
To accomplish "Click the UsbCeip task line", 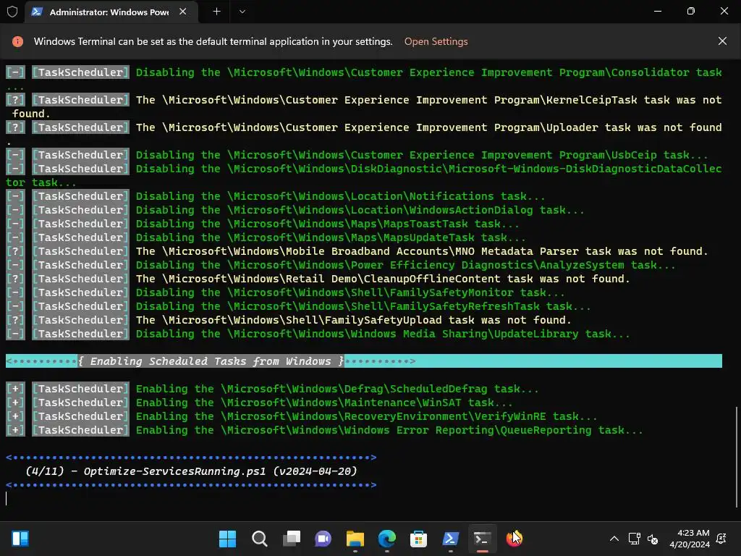I will coord(357,155).
